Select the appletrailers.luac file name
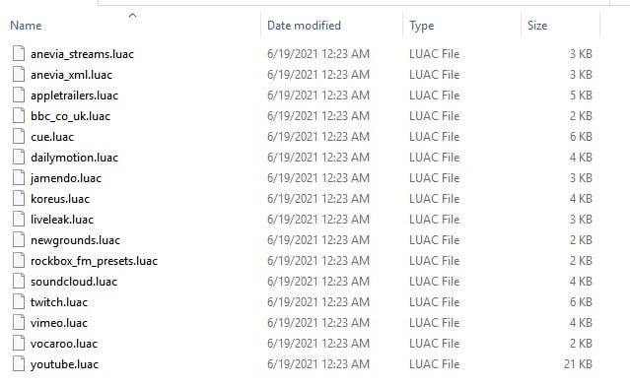Screen dimensions: 630x386 click(74, 96)
